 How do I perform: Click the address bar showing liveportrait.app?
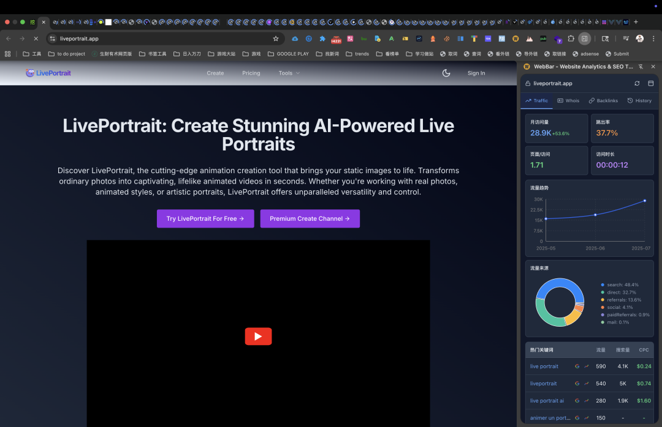(x=165, y=39)
